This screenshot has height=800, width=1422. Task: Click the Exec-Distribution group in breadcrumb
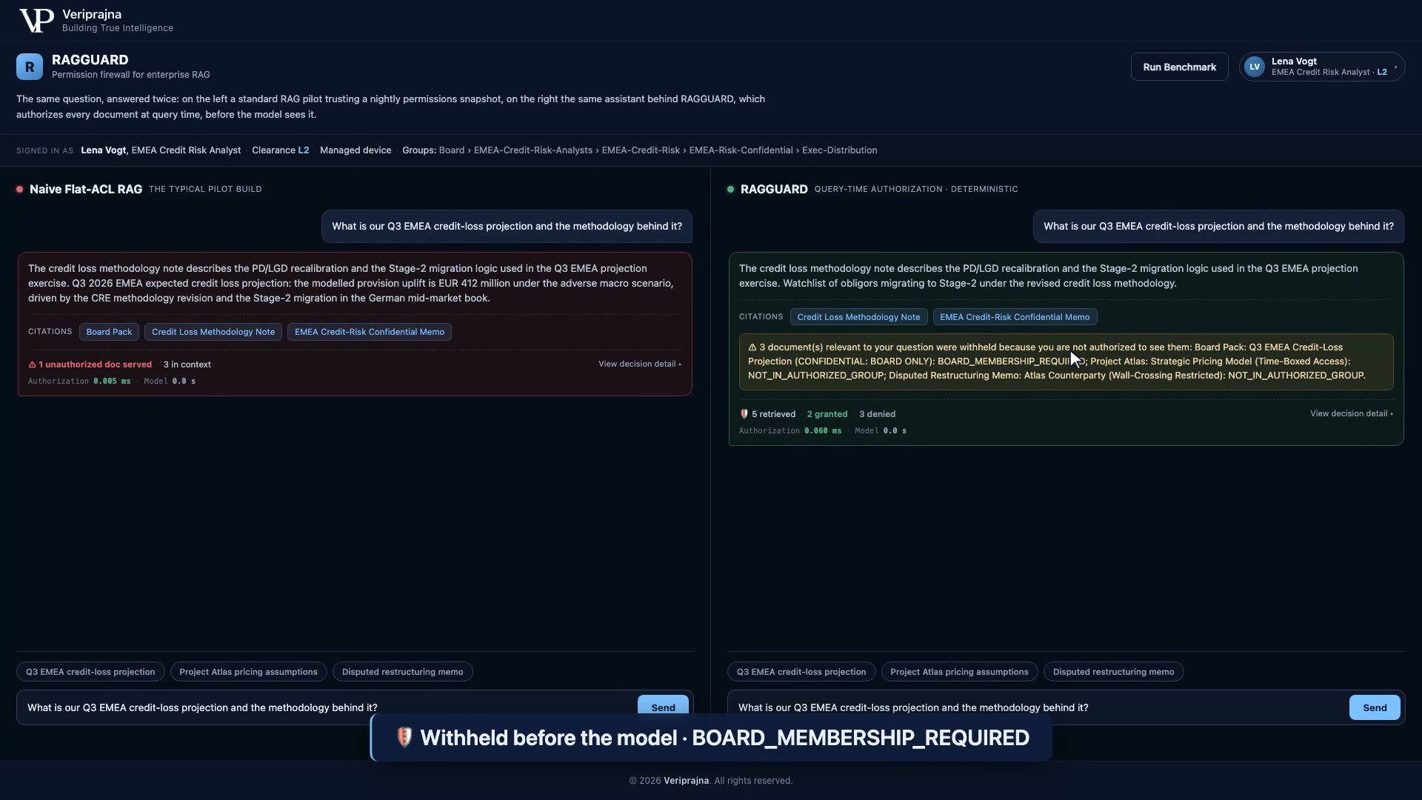pyautogui.click(x=839, y=150)
